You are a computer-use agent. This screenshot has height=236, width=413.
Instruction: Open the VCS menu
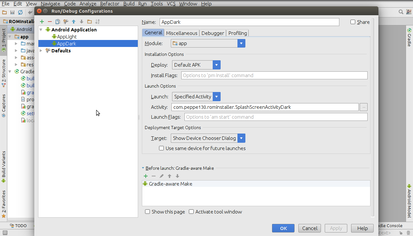(x=171, y=4)
